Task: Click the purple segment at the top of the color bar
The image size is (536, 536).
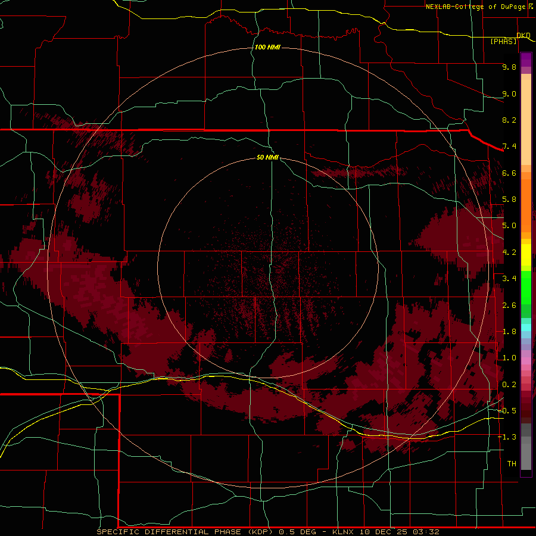Action: click(526, 60)
